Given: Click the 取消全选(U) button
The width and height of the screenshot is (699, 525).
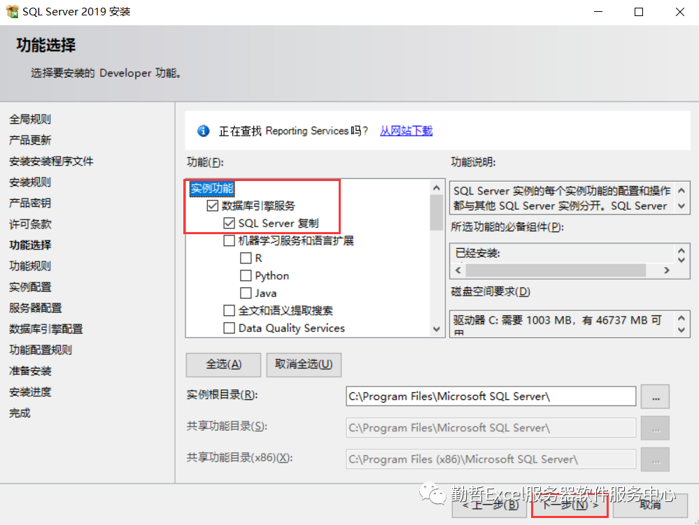Looking at the screenshot, I should tap(304, 365).
